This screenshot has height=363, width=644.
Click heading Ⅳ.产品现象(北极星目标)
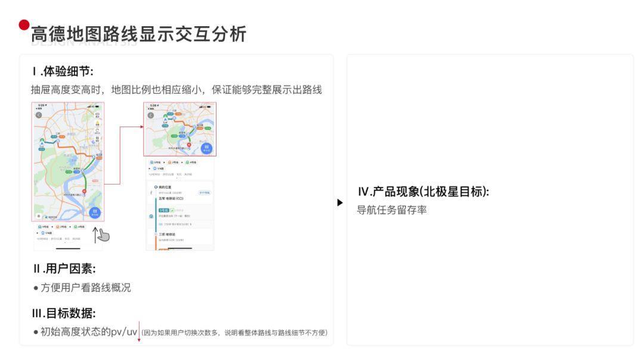pos(423,192)
